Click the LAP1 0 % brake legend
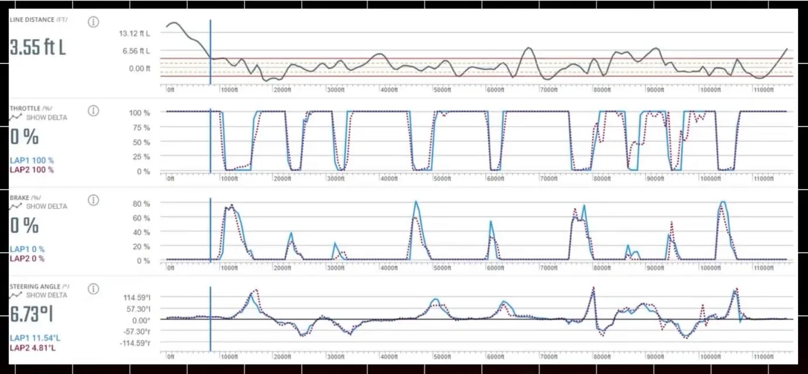Screen dimensions: 808x374 point(27,250)
